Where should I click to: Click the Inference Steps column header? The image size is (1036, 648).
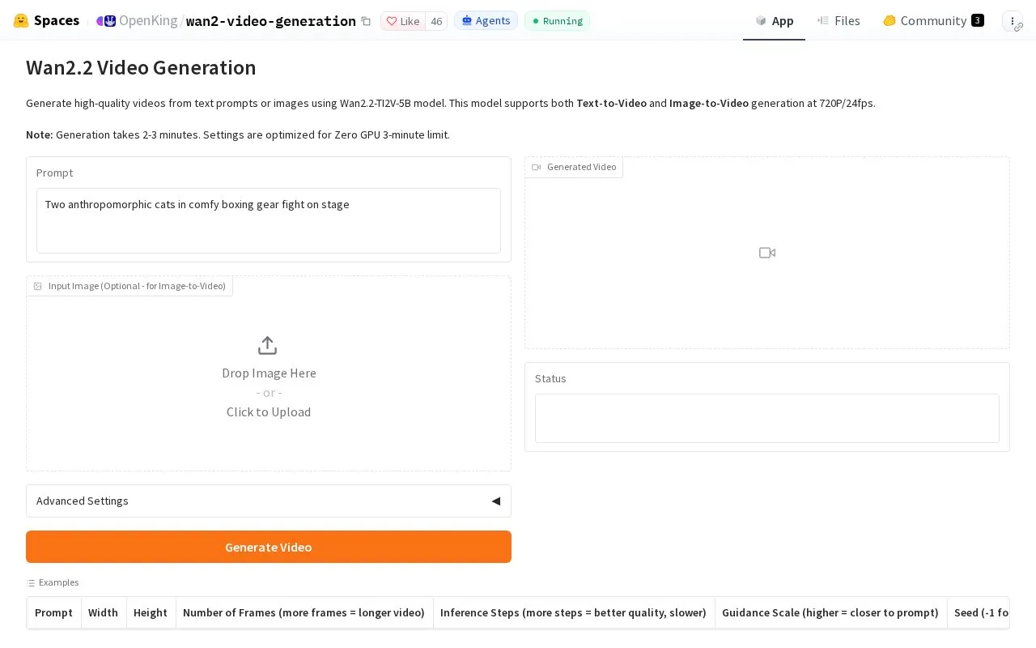(x=573, y=612)
